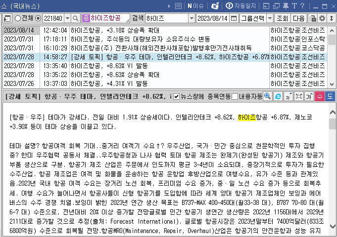The image size is (337, 237).
Task: Select the 전환사채 발행후만기전사채취득 news row
Action: 165,48
